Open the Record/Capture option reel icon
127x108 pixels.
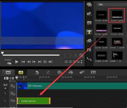coord(60,72)
